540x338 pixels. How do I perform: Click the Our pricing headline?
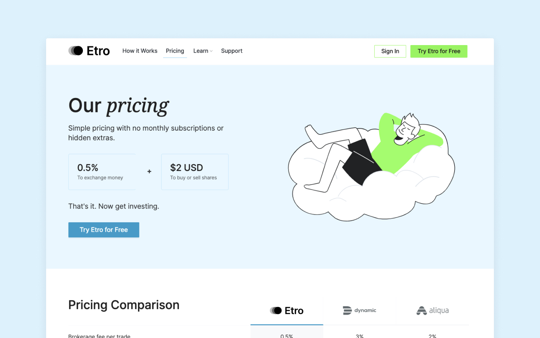[x=119, y=106]
